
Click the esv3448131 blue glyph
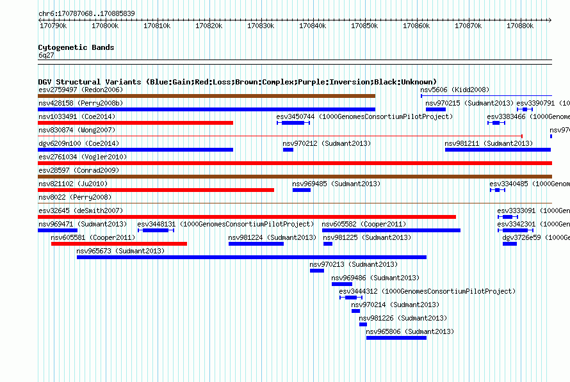156,230
